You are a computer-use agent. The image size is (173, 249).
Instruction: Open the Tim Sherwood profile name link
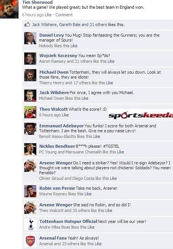[x=37, y=2]
